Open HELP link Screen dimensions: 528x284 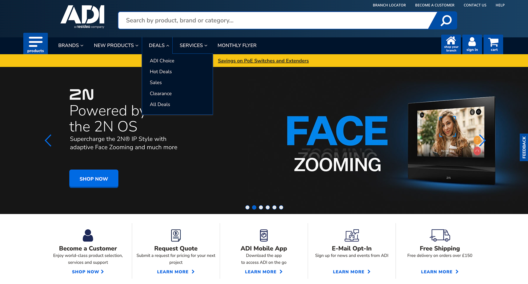pos(500,5)
